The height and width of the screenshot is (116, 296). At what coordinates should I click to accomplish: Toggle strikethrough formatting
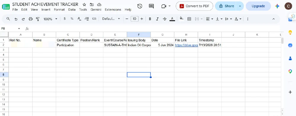[x=165, y=19]
